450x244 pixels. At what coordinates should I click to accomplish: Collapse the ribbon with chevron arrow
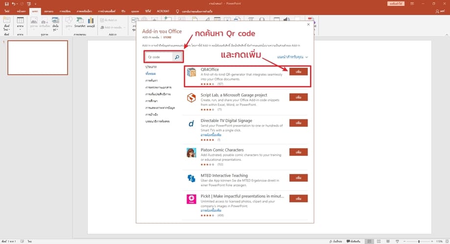coord(447,35)
